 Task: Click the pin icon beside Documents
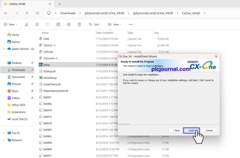point(32,77)
